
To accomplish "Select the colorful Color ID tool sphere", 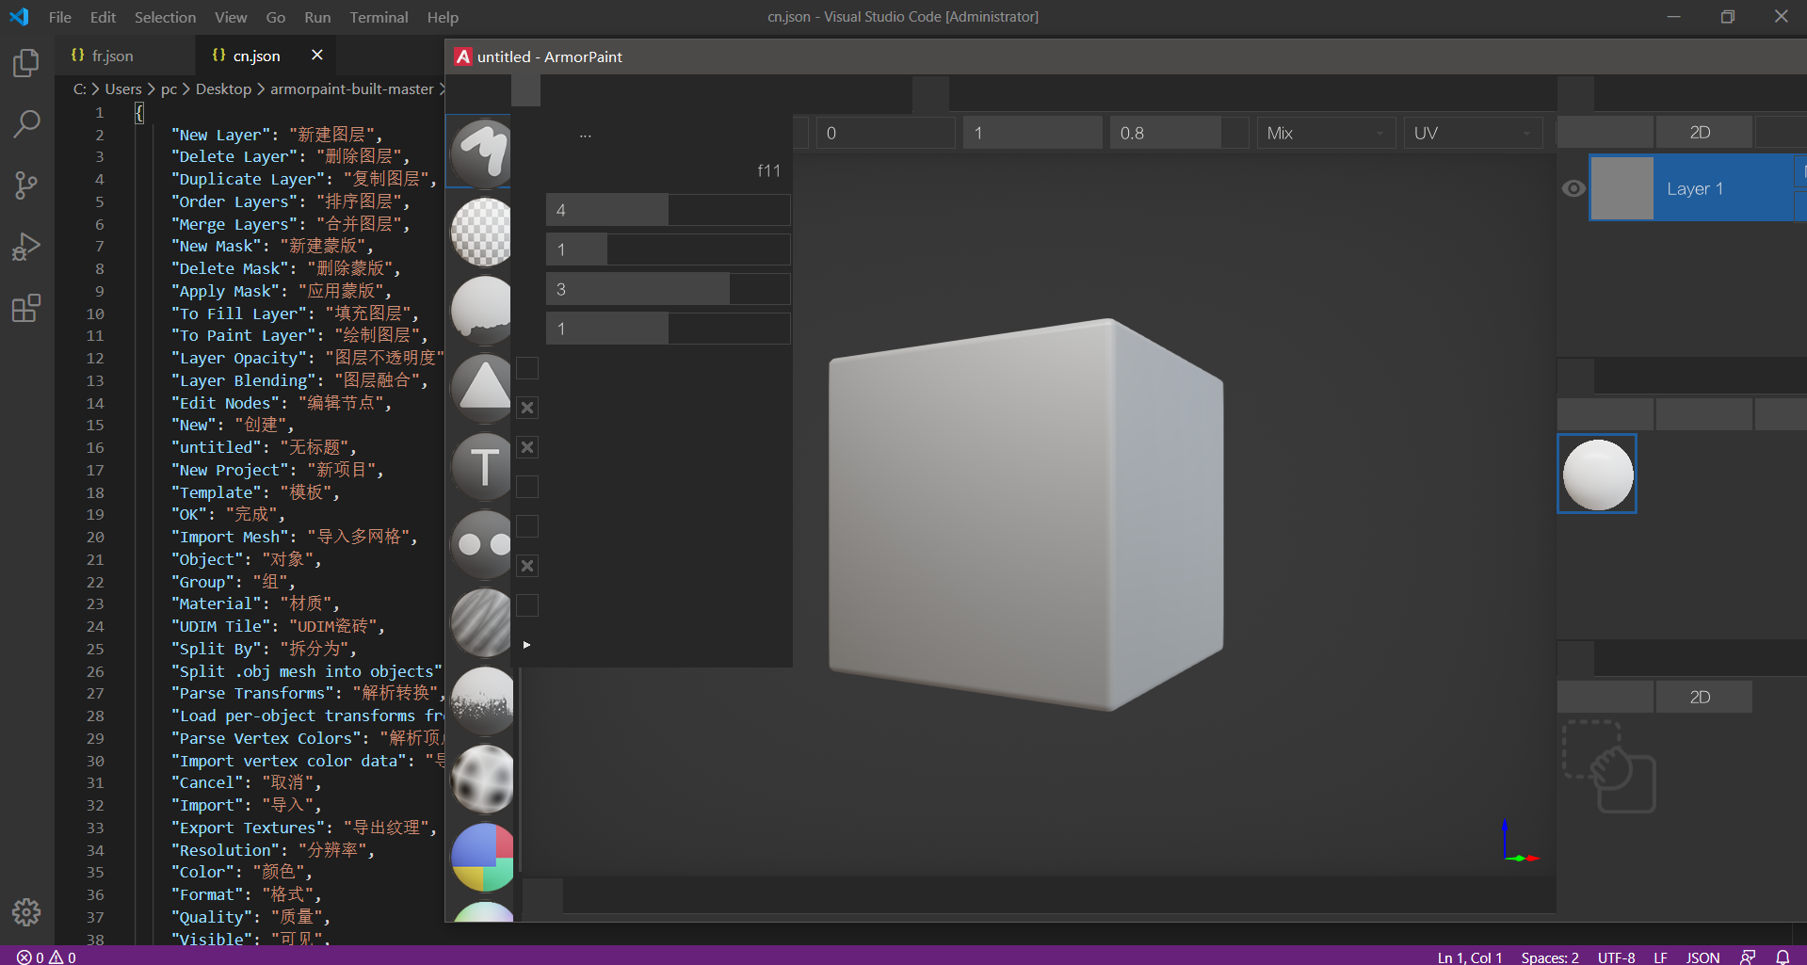I will coord(481,857).
